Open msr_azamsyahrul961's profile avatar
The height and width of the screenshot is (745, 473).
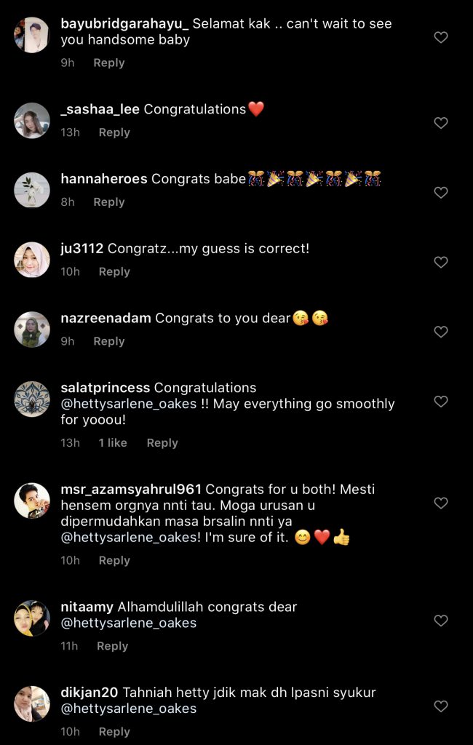pyautogui.click(x=32, y=501)
